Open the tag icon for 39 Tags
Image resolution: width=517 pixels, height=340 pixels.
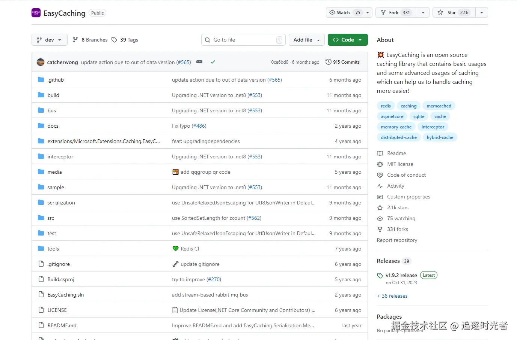[x=115, y=40]
